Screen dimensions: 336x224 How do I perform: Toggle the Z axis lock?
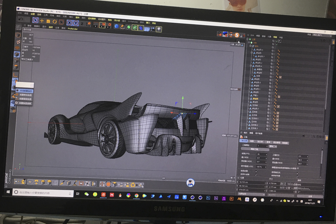82,24
